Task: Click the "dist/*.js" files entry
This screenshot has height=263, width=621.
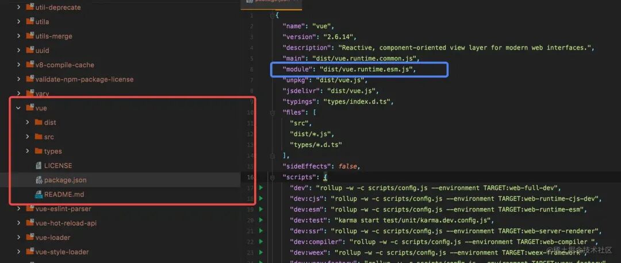Action: 310,134
